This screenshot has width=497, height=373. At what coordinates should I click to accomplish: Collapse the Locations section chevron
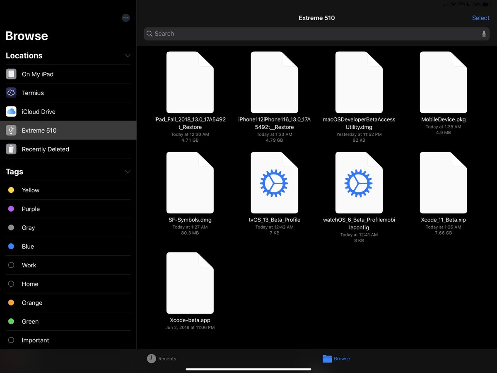pos(128,56)
